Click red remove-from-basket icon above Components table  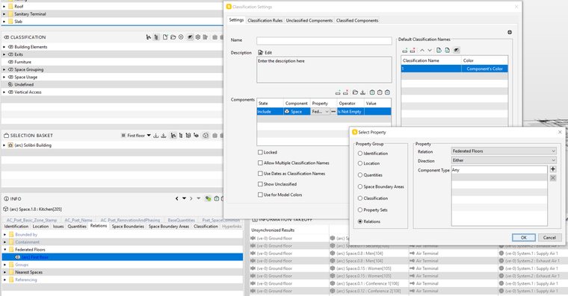coord(380,92)
